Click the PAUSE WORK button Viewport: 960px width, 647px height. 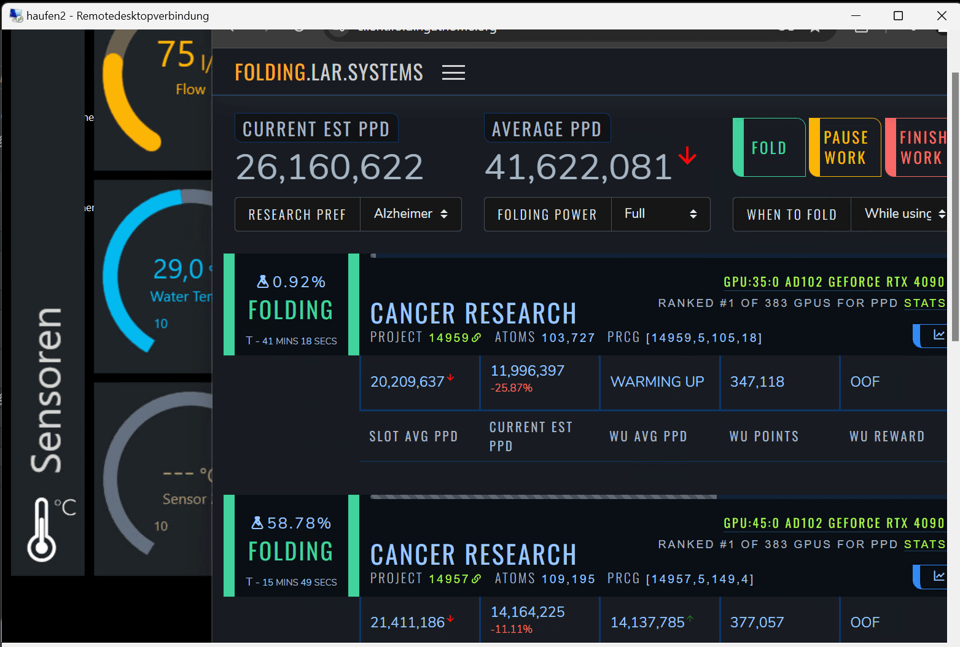(x=845, y=147)
